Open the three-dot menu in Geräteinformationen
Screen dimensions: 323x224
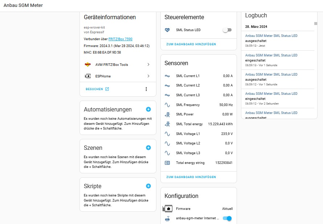pyautogui.click(x=146, y=89)
